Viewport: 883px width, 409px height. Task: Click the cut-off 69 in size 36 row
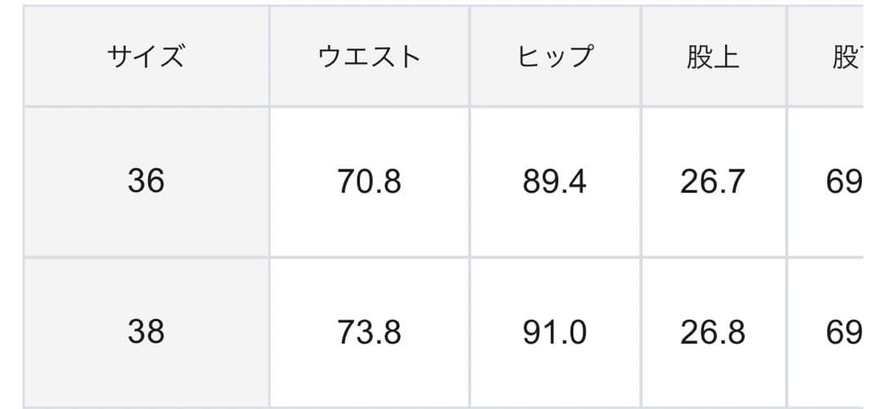[844, 181]
